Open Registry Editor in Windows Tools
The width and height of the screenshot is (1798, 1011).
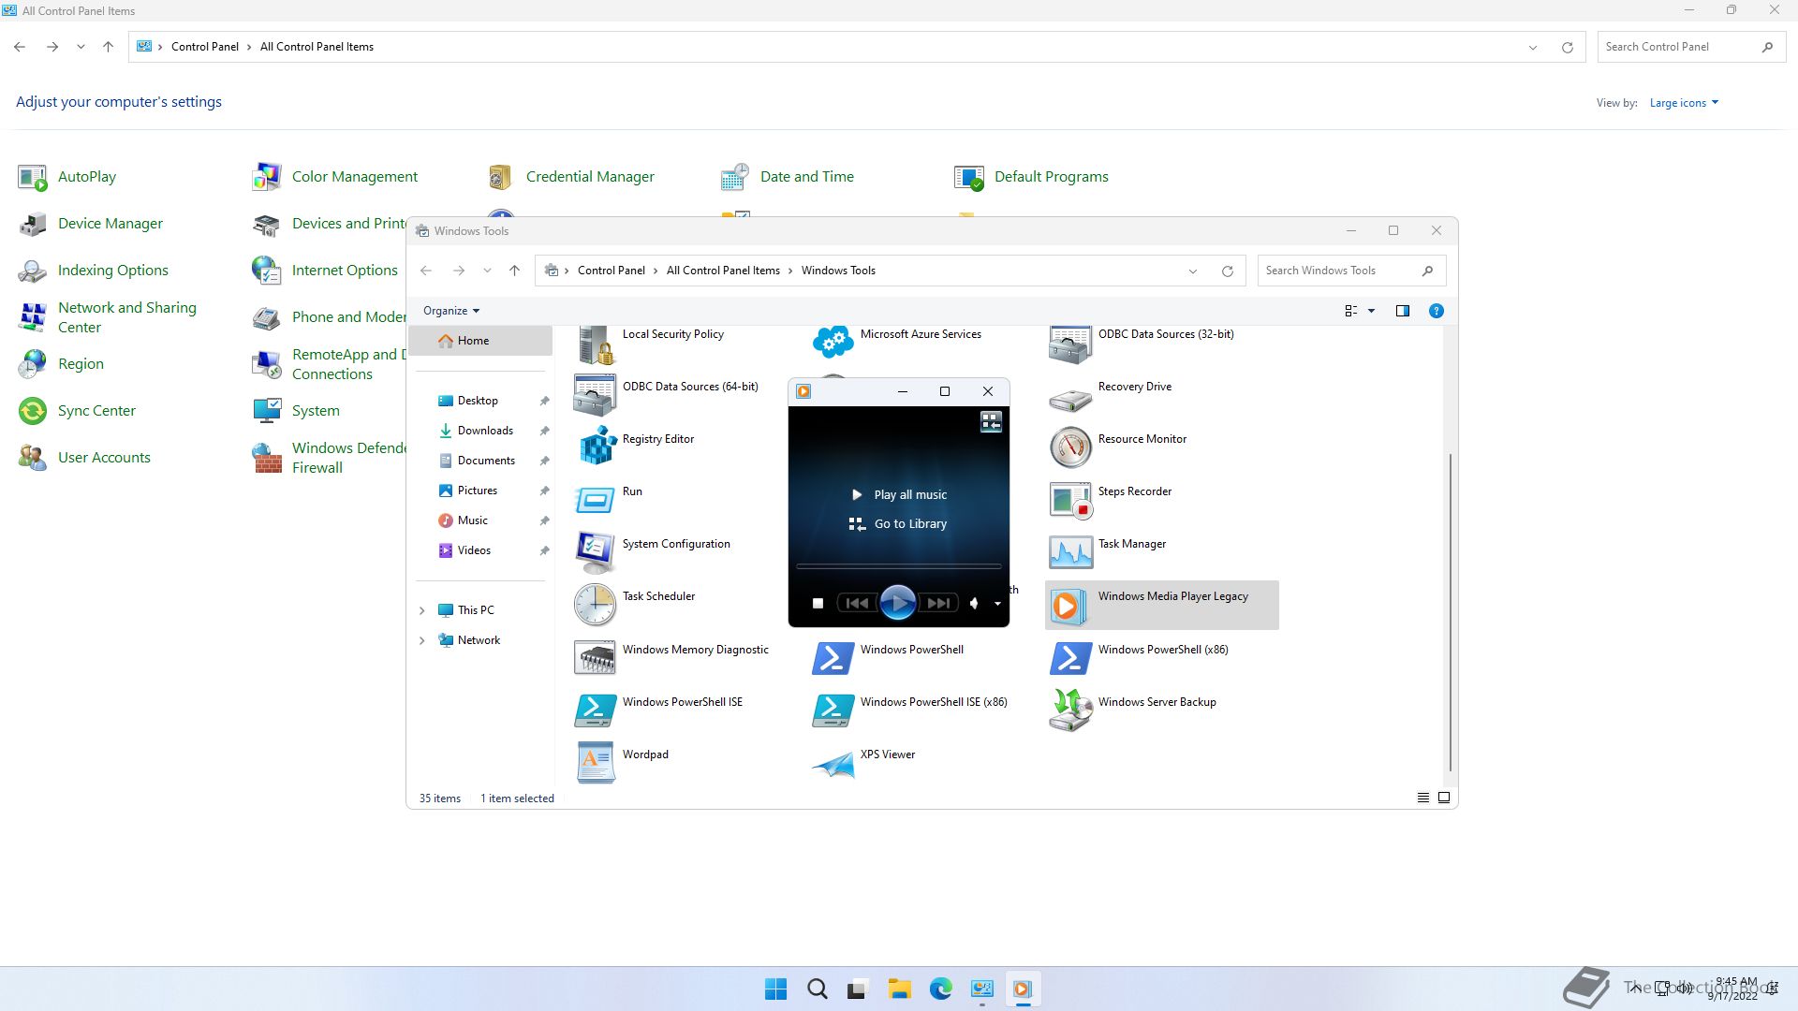coord(637,445)
